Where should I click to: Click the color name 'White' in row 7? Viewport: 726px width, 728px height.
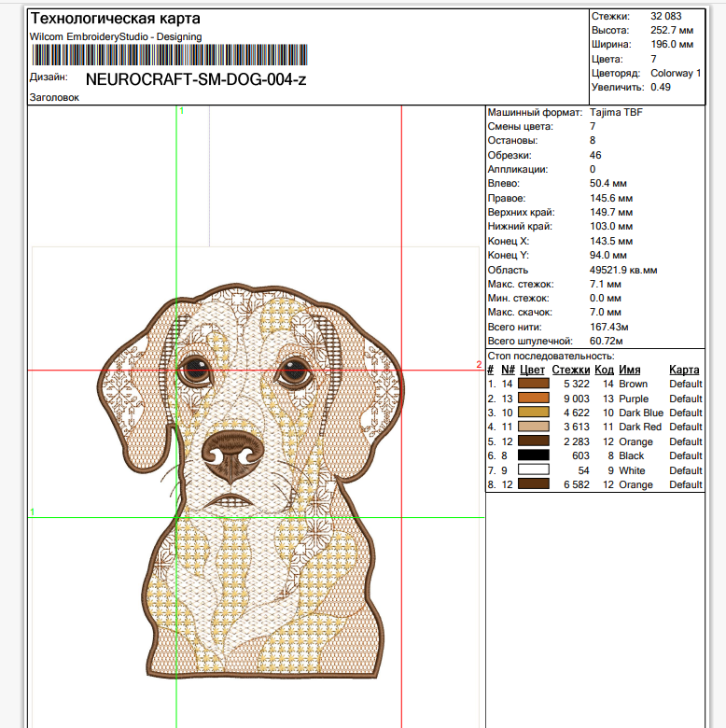[632, 470]
